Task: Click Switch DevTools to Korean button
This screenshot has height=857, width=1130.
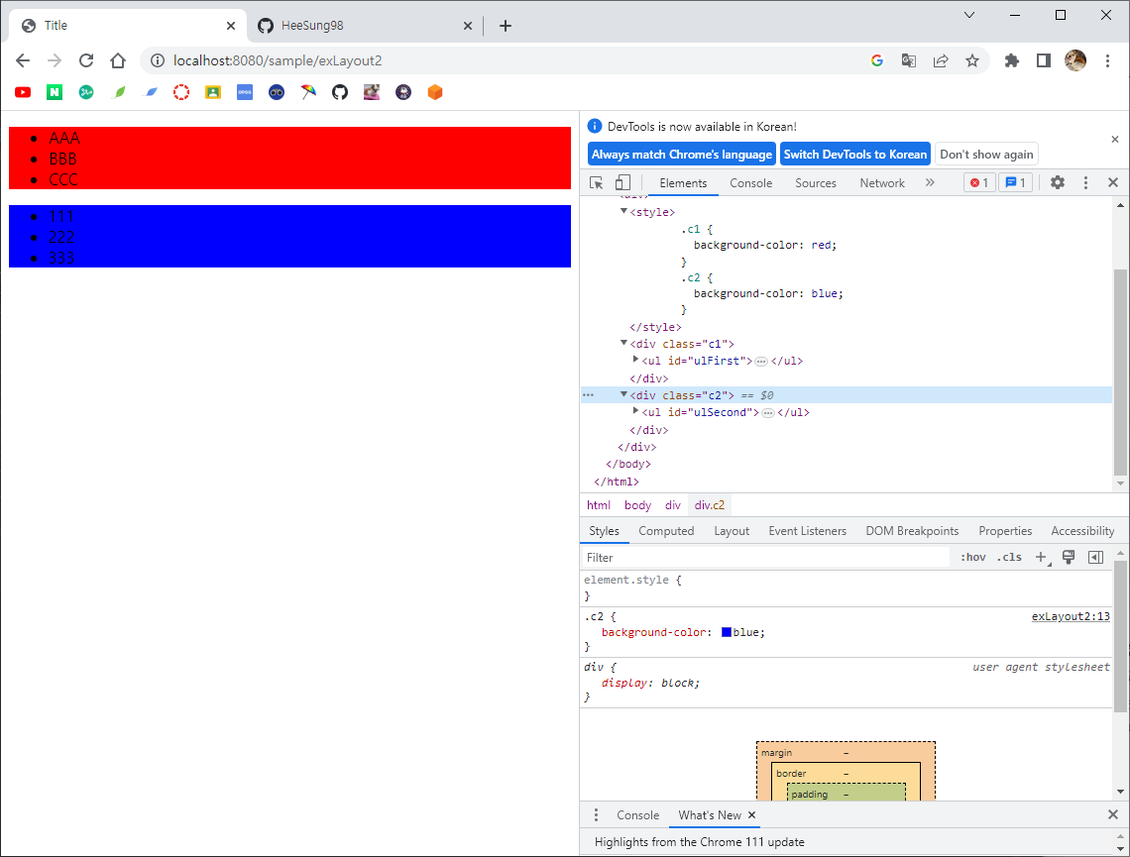Action: tap(855, 155)
